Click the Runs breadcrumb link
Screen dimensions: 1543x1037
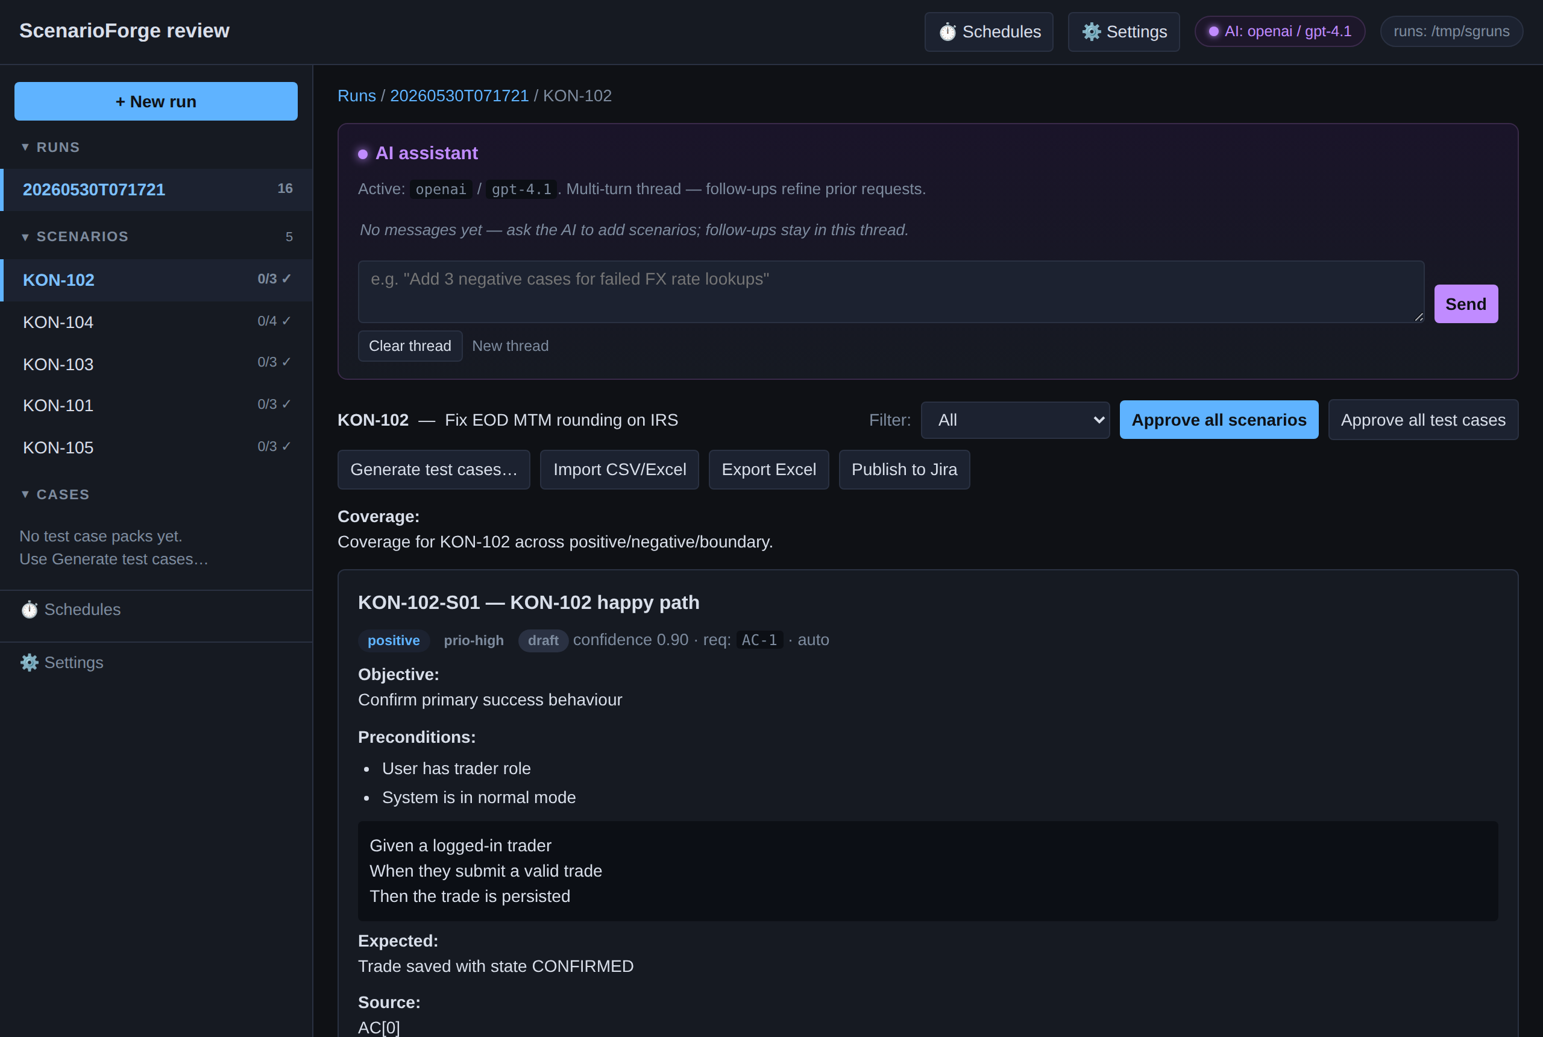click(356, 96)
